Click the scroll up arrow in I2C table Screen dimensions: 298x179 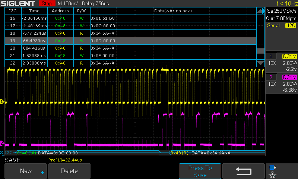point(260,11)
